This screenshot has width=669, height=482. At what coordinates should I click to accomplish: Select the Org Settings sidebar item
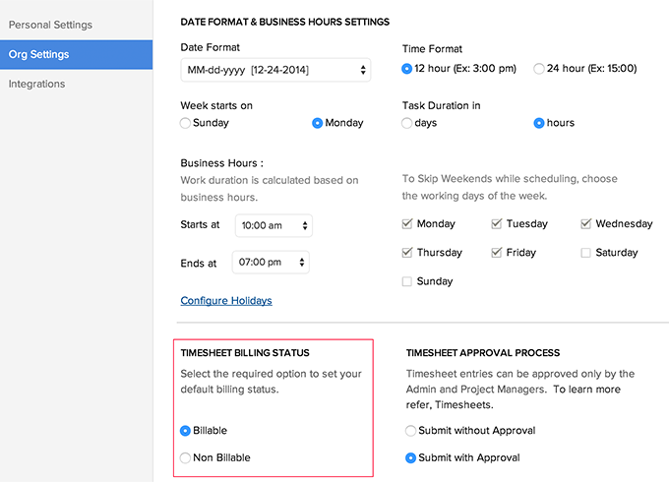pos(38,54)
